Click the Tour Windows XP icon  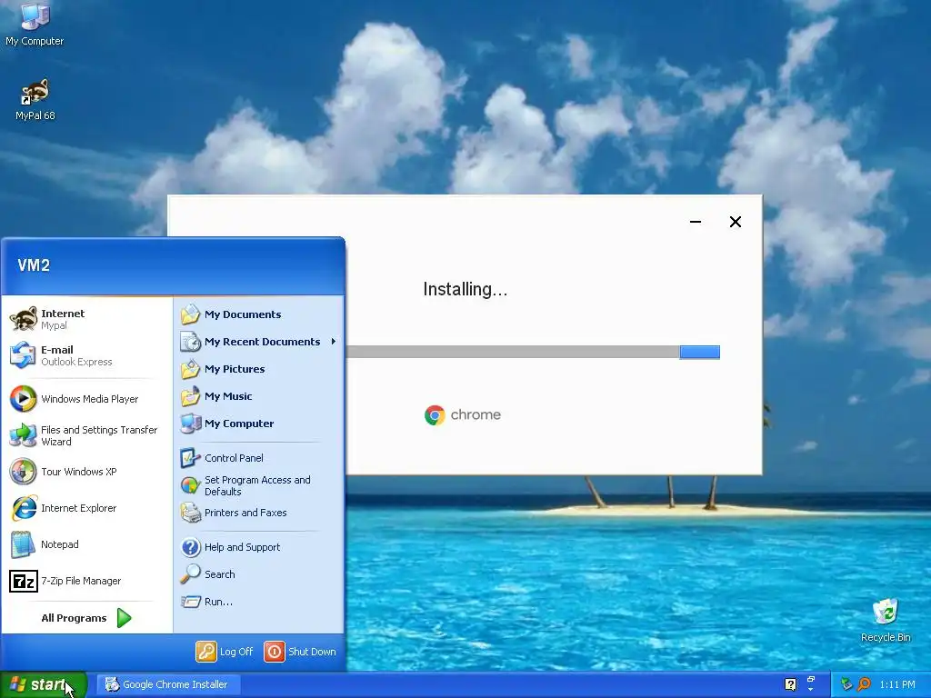tap(23, 472)
